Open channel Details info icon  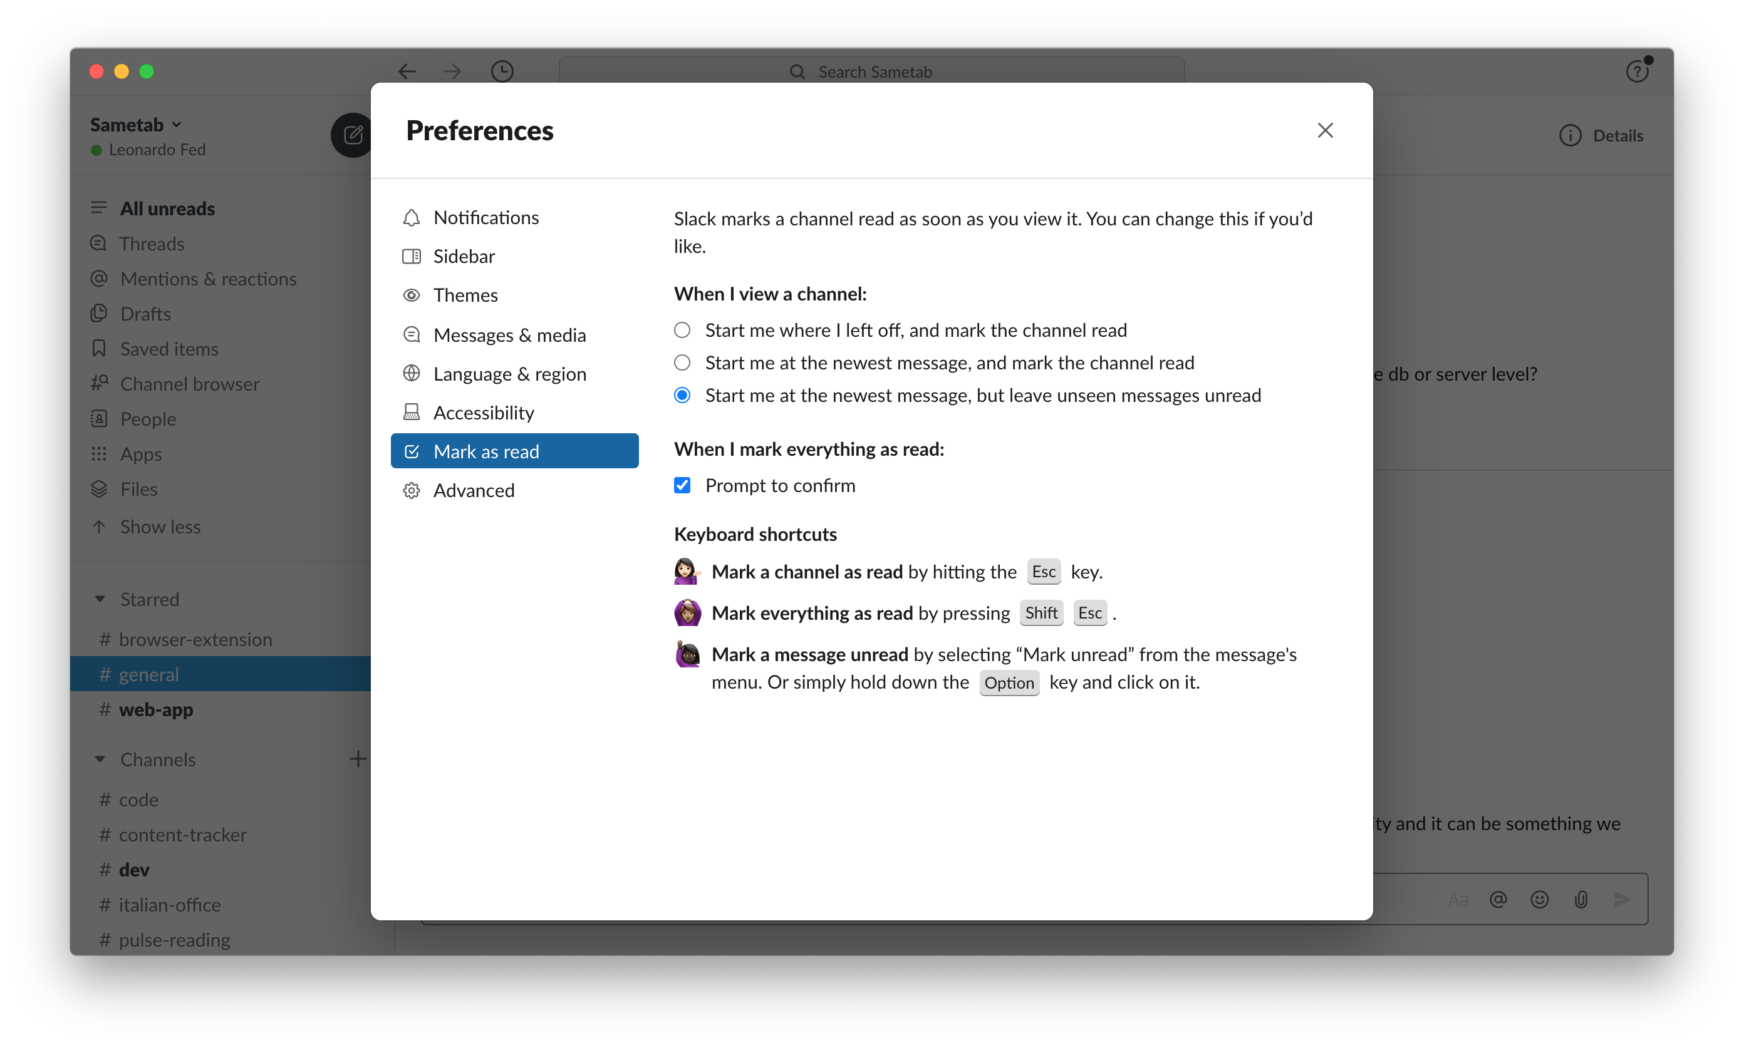click(1569, 136)
